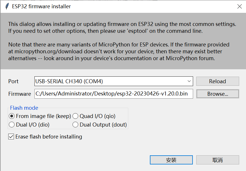Image resolution: width=246 pixels, height=171 pixels.
Task: Click the Flash mode group heading
Action: click(x=24, y=108)
